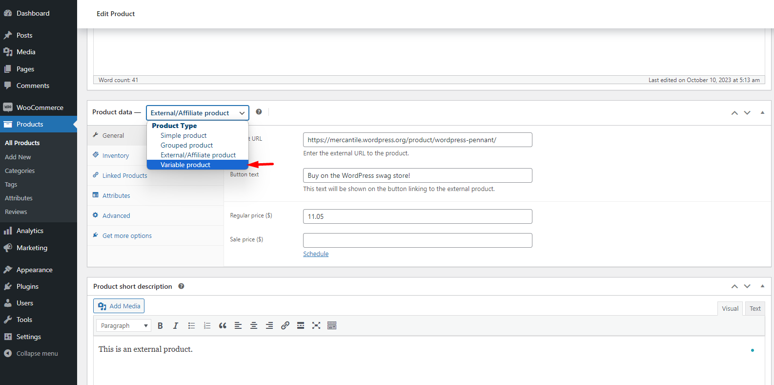Insert a bulleted list
This screenshot has width=774, height=385.
click(x=191, y=326)
